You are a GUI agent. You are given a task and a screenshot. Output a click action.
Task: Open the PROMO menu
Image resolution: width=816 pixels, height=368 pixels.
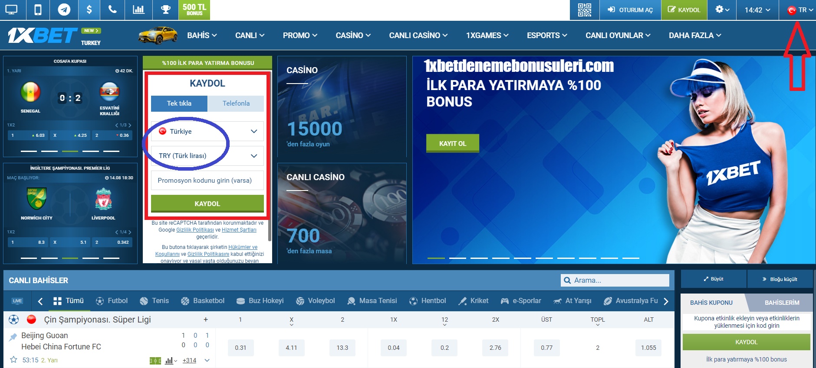300,36
